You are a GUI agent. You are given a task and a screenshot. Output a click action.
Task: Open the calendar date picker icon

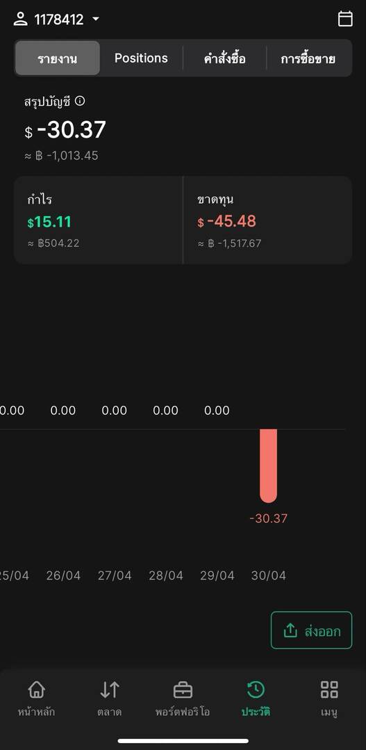(345, 19)
